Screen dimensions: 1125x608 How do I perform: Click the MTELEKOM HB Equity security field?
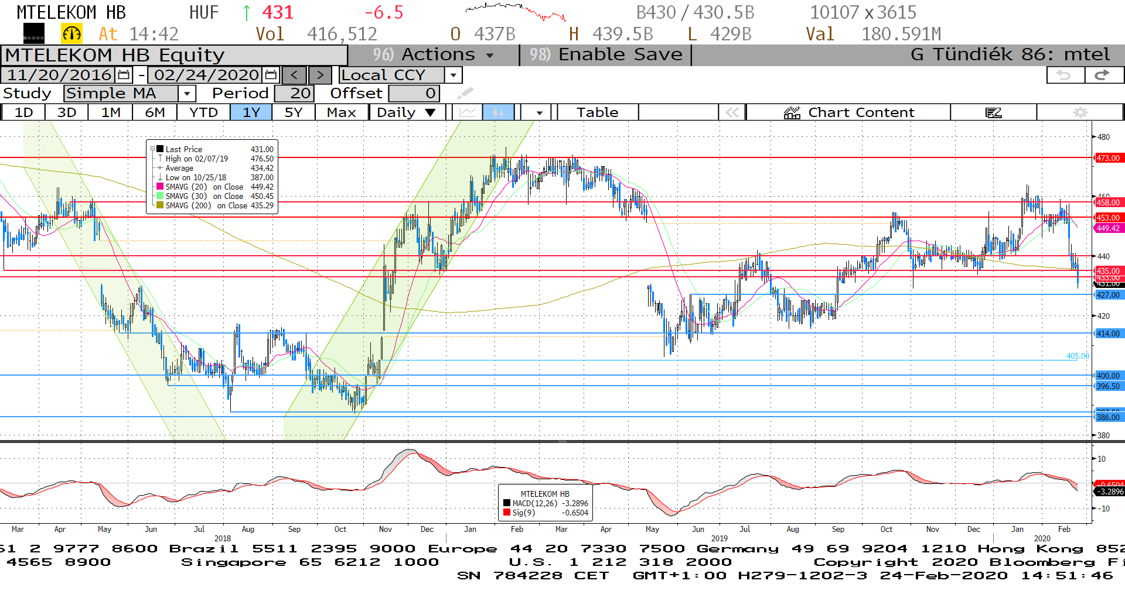tap(174, 55)
